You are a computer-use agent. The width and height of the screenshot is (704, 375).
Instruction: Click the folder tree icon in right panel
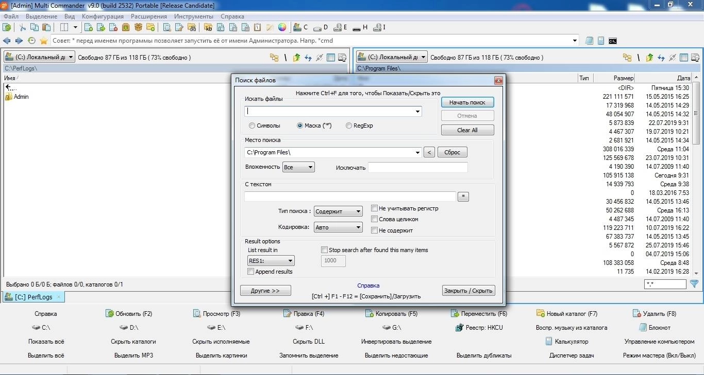coord(627,58)
